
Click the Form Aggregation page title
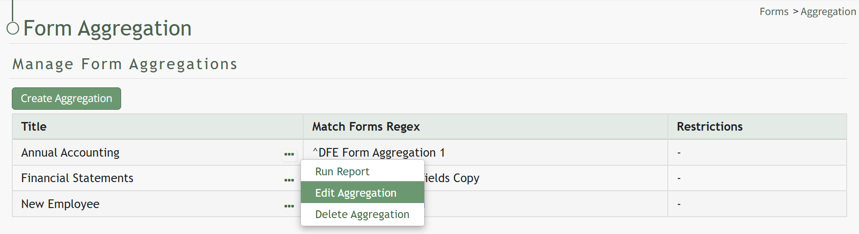click(107, 28)
